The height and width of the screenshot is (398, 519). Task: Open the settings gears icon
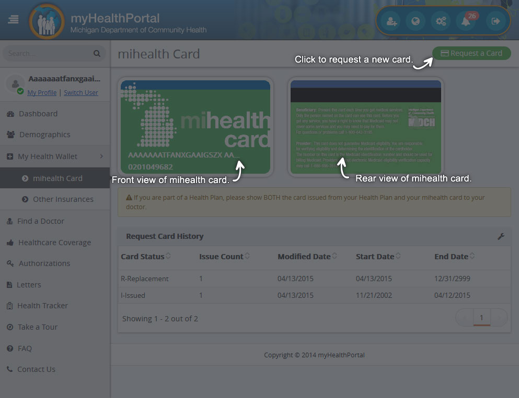click(441, 21)
